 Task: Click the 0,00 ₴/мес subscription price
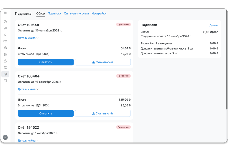[211, 32]
